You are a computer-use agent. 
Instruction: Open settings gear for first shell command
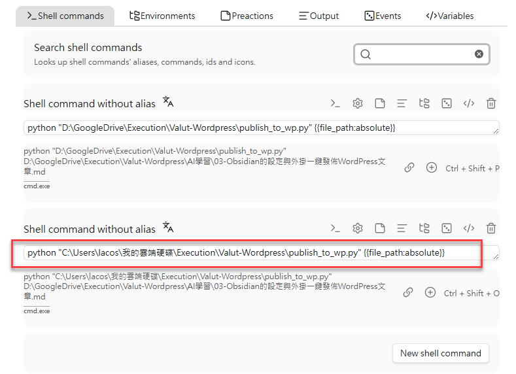358,103
